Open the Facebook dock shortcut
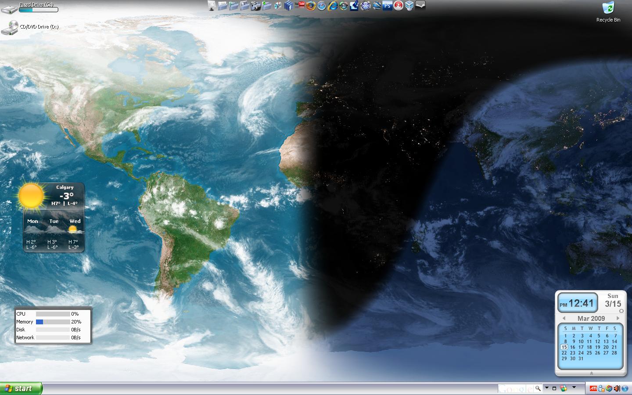Image resolution: width=632 pixels, height=395 pixels. (x=288, y=6)
